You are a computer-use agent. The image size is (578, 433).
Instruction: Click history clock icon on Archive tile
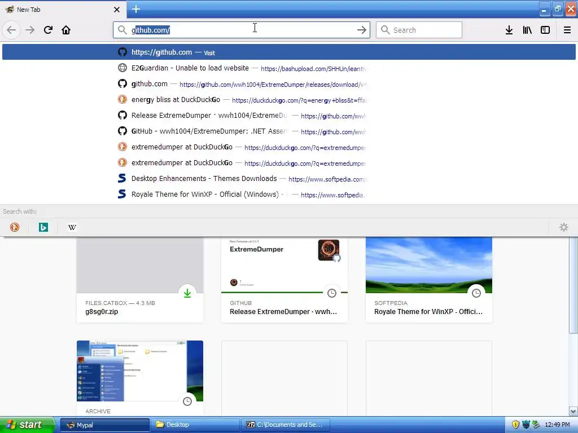pyautogui.click(x=187, y=401)
